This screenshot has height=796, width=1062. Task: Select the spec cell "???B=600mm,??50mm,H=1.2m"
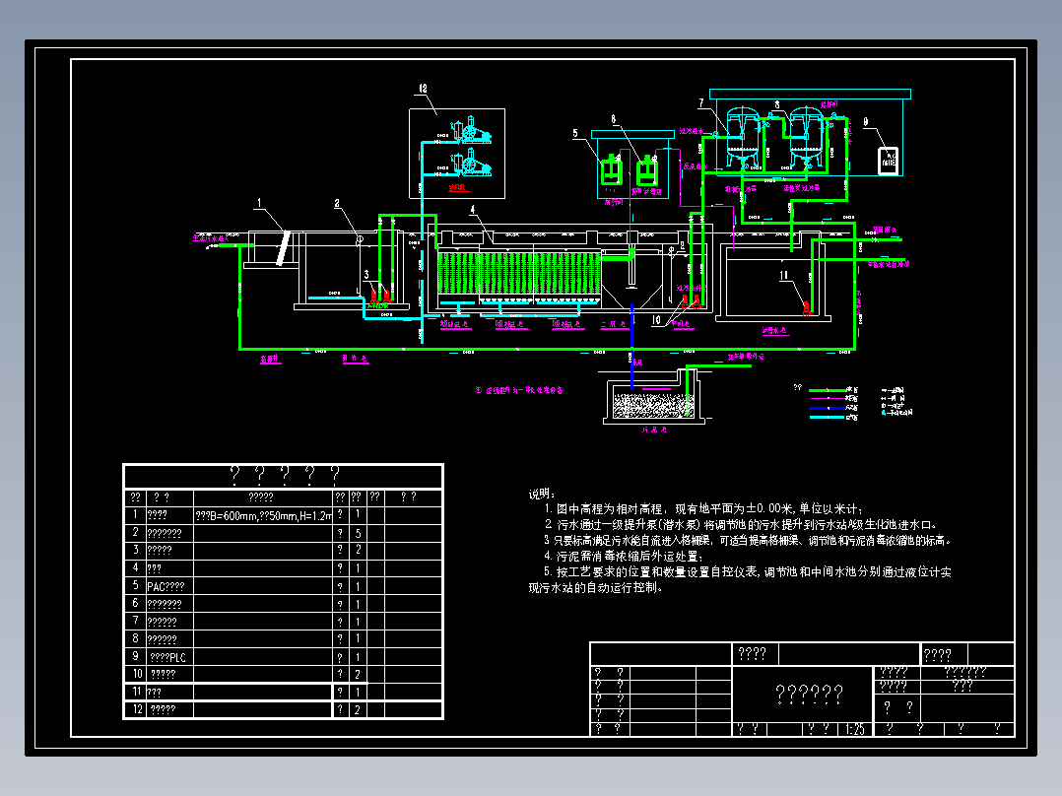263,516
